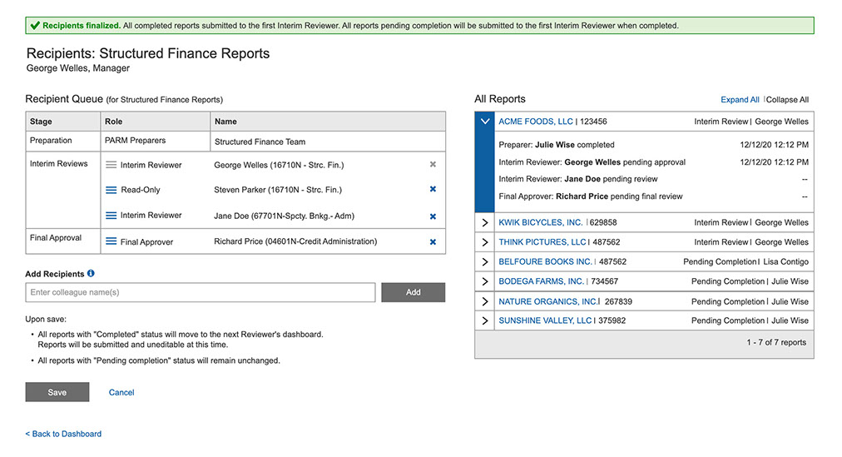The height and width of the screenshot is (457, 842).
Task: Click Expand All reports link
Action: pos(740,100)
